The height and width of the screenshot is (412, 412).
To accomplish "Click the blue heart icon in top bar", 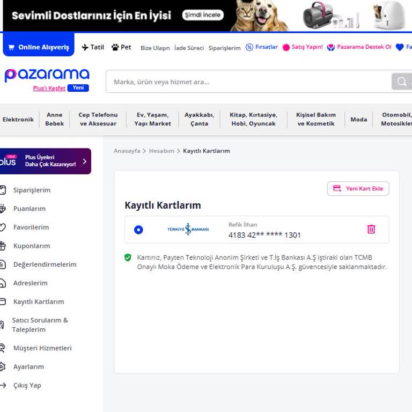I will (400, 47).
